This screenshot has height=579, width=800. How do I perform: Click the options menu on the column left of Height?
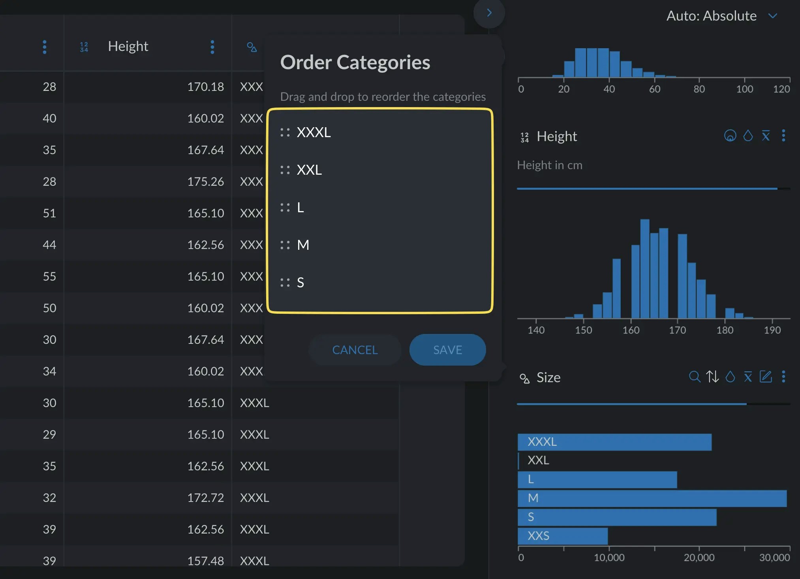(x=45, y=47)
